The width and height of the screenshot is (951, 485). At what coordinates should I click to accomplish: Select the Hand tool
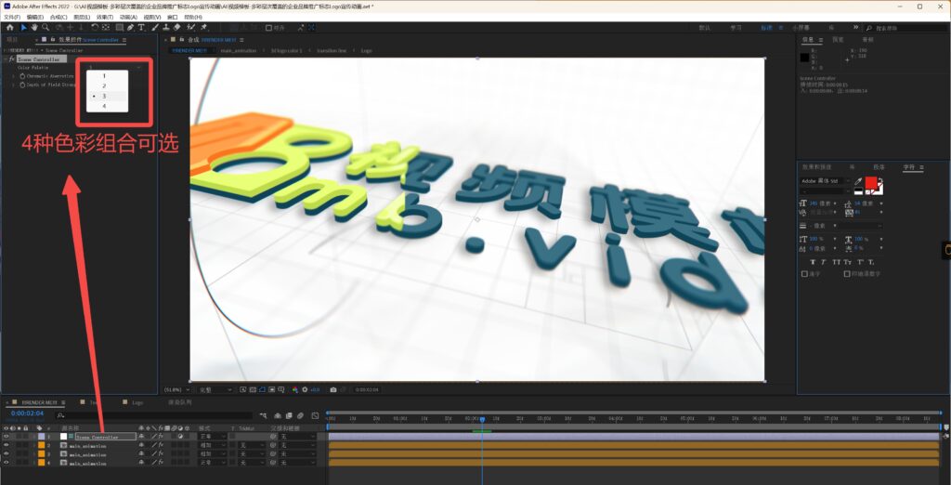click(x=36, y=28)
